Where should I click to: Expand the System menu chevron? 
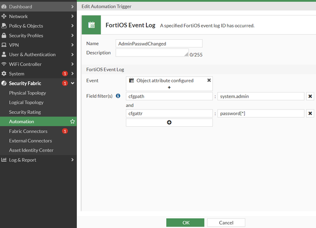pos(72,74)
